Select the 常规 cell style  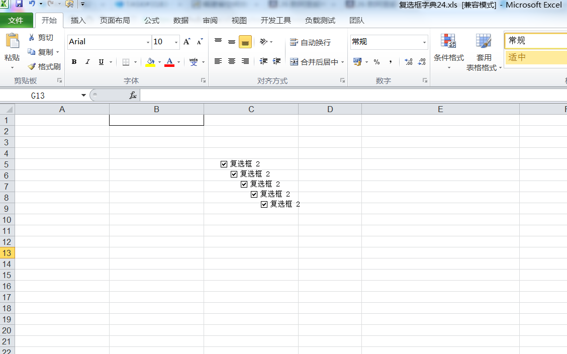[x=536, y=41]
